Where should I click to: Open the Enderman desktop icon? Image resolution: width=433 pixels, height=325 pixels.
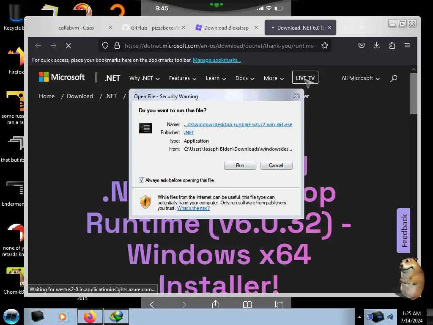(13, 193)
